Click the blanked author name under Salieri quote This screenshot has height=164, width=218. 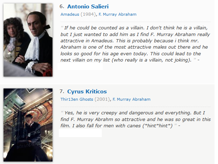(x=80, y=66)
